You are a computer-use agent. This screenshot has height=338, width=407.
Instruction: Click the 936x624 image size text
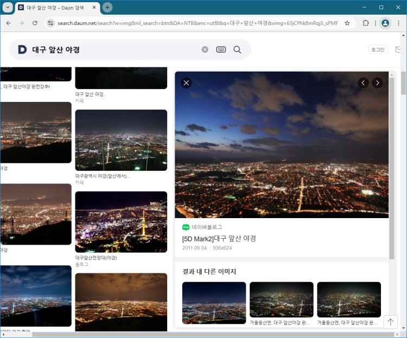[x=222, y=247]
